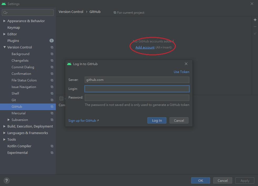Toggle the checkbox behind the login dialog
This screenshot has width=258, height=186.
(61, 99)
